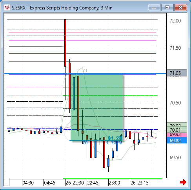This screenshot has width=191, height=190.
Task: Click the 70.50 price axis label
Action: [x=175, y=103]
